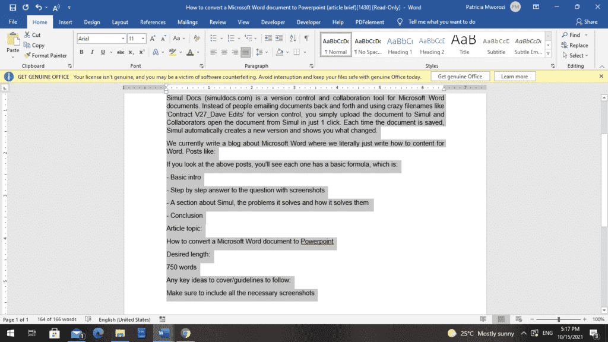This screenshot has width=608, height=342.
Task: Open the File menu tab
Action: (13, 22)
